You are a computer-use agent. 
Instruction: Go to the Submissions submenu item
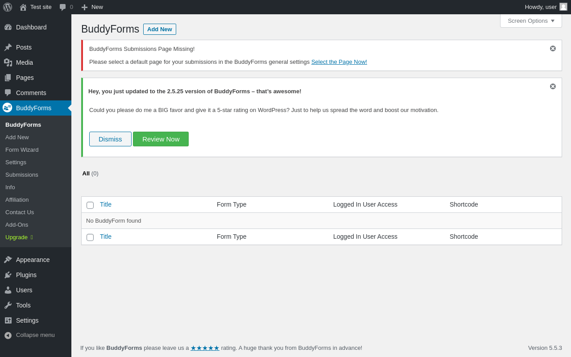point(22,175)
